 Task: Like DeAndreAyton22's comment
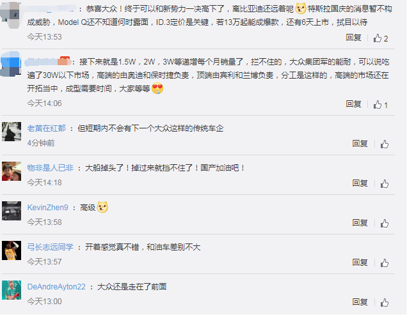click(x=385, y=302)
